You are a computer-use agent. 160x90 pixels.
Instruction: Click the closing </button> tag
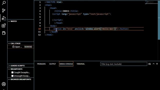(x=123, y=29)
